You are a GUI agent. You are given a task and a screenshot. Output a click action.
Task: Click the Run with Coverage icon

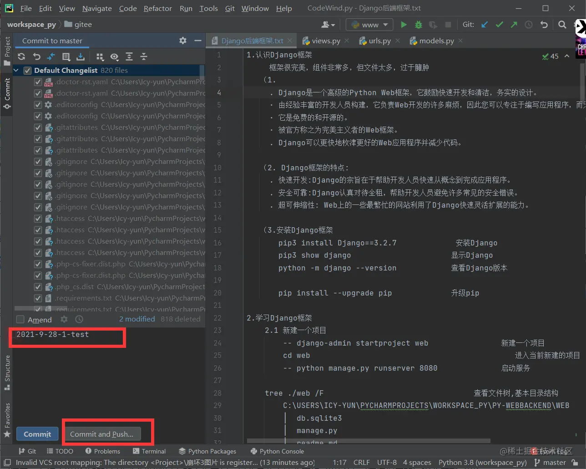pyautogui.click(x=433, y=25)
